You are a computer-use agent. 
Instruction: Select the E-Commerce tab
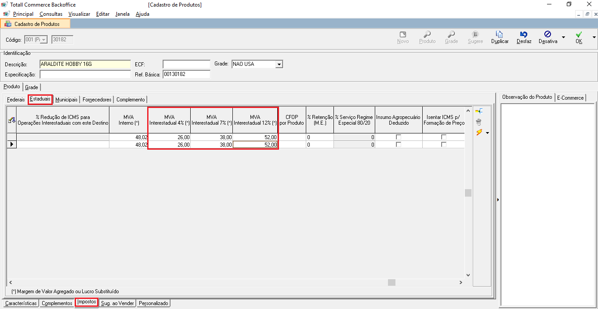570,97
